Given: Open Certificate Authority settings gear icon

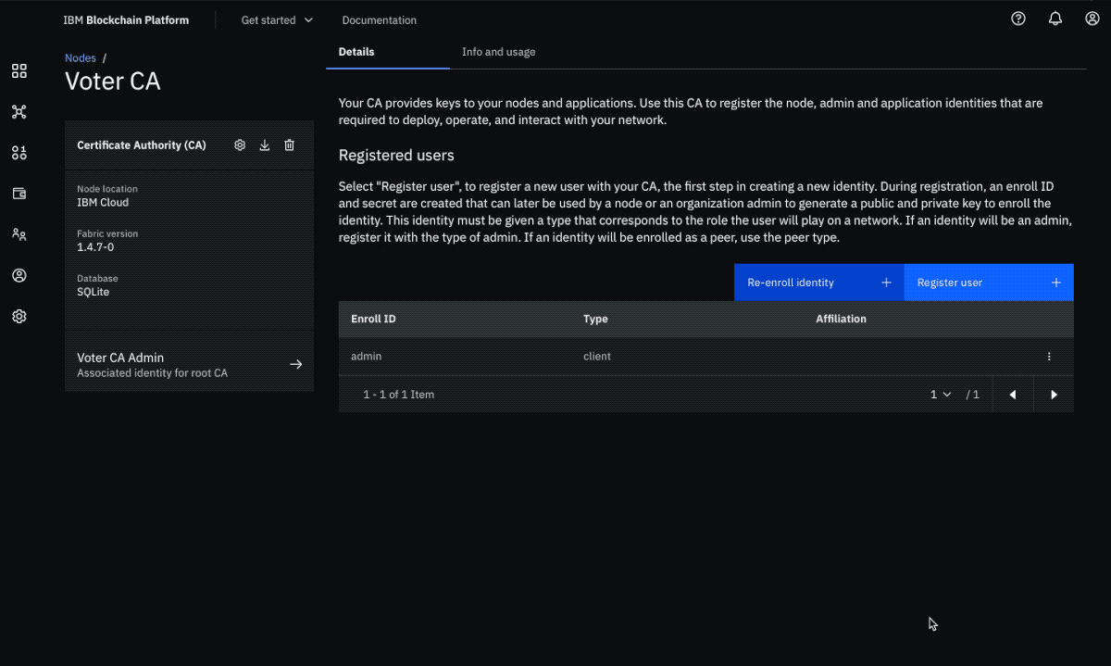Looking at the screenshot, I should (x=240, y=145).
